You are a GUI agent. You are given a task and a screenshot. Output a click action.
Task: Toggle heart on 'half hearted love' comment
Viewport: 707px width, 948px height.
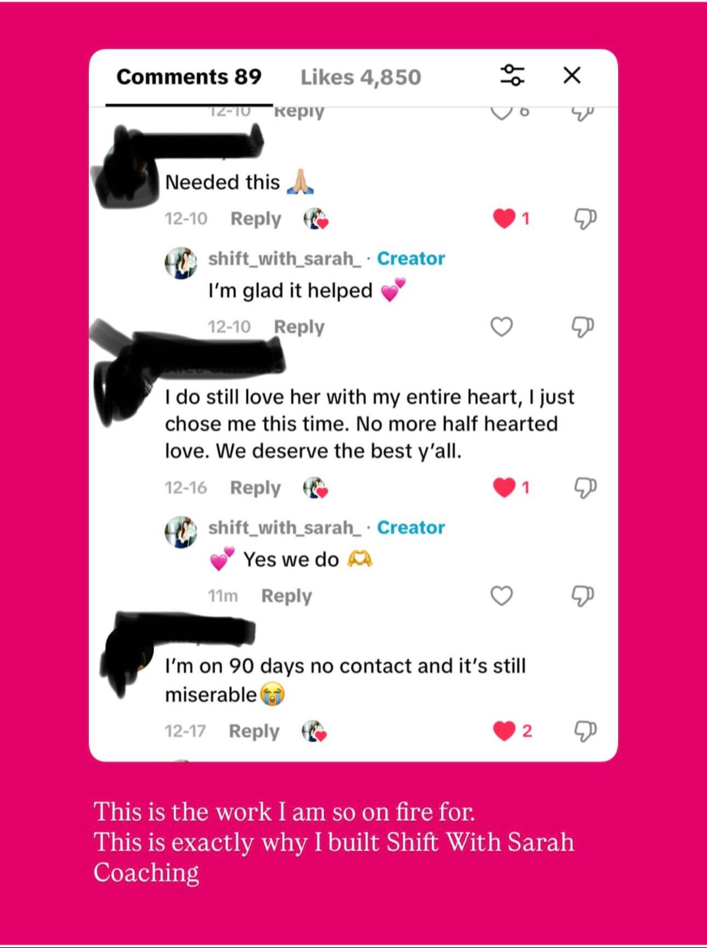(x=504, y=487)
